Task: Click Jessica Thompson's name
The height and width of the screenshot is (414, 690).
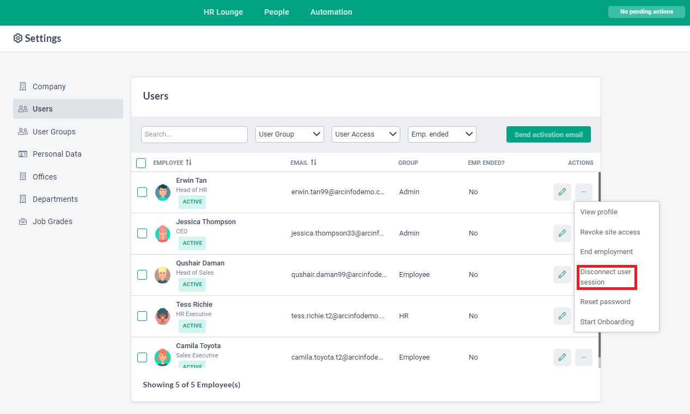Action: click(206, 222)
